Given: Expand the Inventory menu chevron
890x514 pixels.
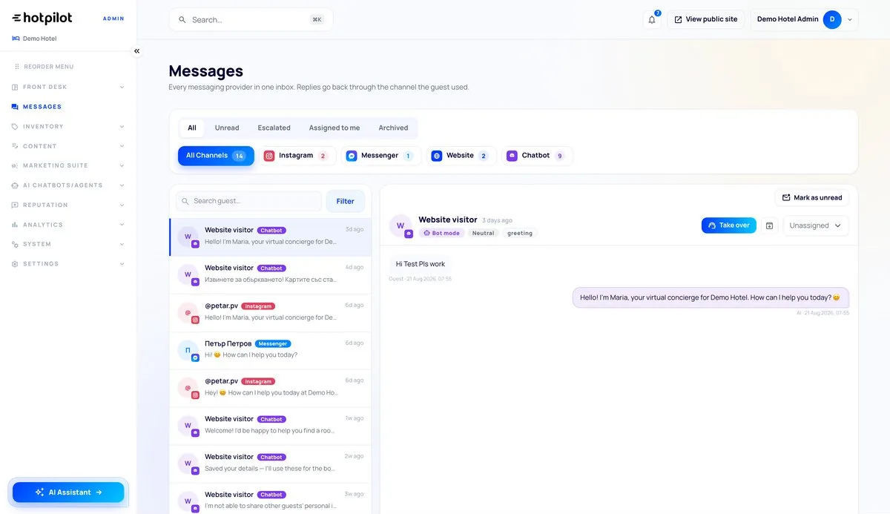Looking at the screenshot, I should (122, 127).
